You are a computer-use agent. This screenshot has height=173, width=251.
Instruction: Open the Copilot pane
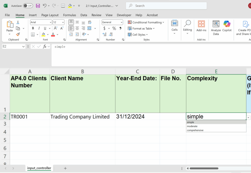(227, 26)
